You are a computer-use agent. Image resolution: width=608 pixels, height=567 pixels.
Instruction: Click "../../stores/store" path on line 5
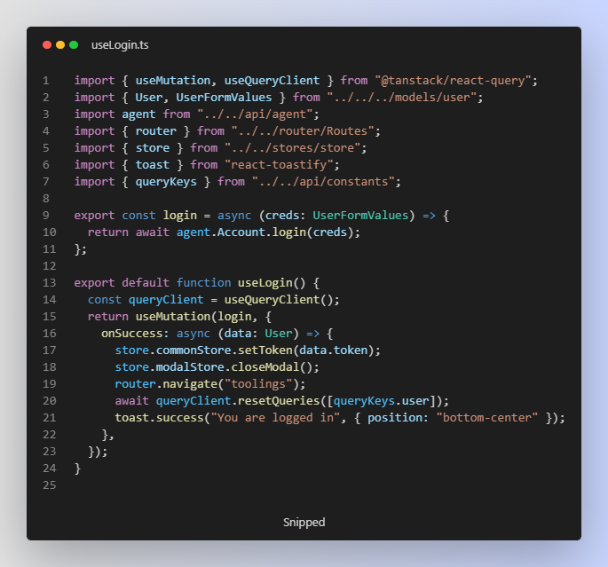pos(292,148)
